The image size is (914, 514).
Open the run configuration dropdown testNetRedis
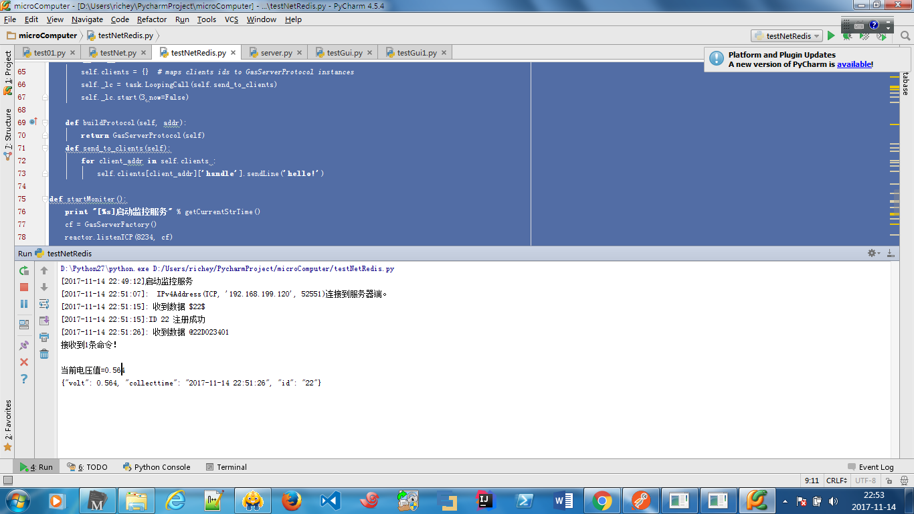[x=787, y=36]
